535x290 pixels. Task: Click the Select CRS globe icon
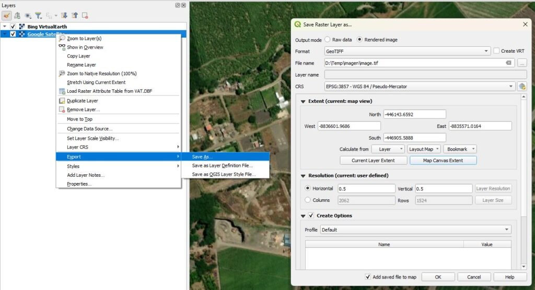pos(521,87)
